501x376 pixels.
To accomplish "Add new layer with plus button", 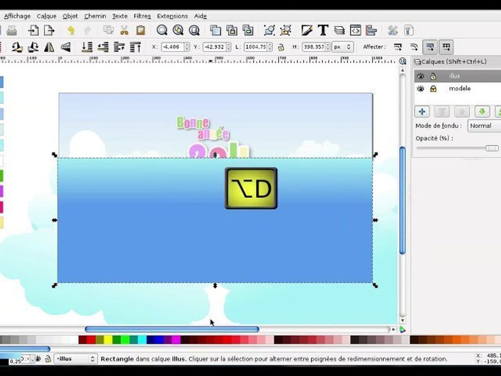I will pyautogui.click(x=422, y=112).
